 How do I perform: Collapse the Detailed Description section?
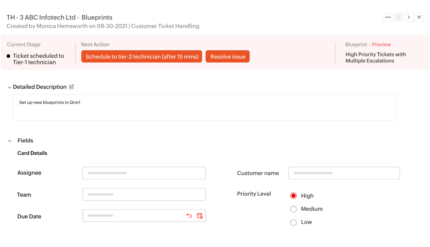[x=10, y=88]
